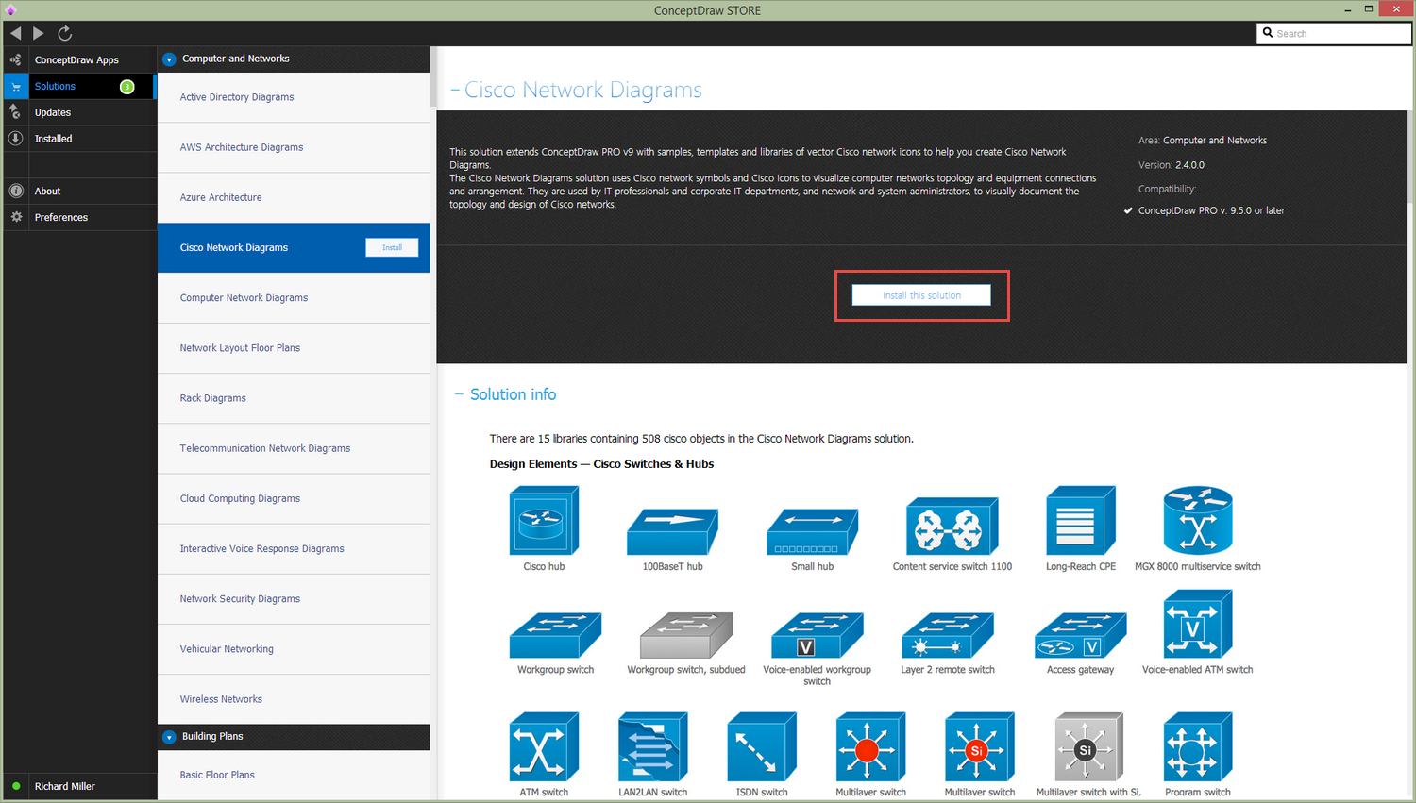
Task: Select AWS Architecture Diagrams solution
Action: (294, 147)
